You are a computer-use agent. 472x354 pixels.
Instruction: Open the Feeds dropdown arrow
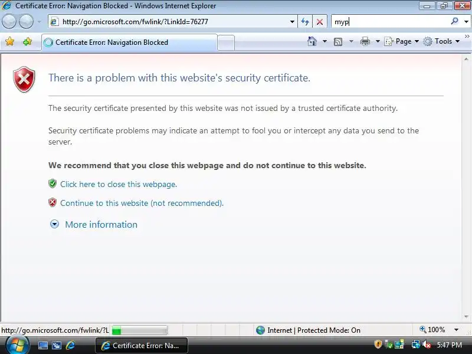pyautogui.click(x=351, y=41)
